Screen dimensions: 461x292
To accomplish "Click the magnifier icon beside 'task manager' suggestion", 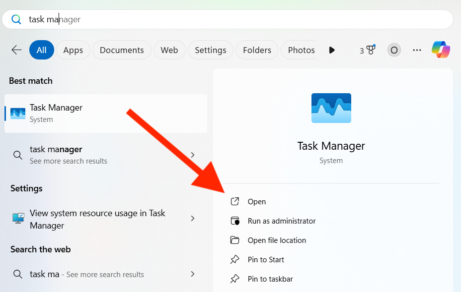I will point(18,155).
